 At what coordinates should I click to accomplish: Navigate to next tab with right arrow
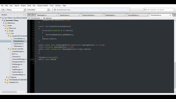click(x=33, y=15)
